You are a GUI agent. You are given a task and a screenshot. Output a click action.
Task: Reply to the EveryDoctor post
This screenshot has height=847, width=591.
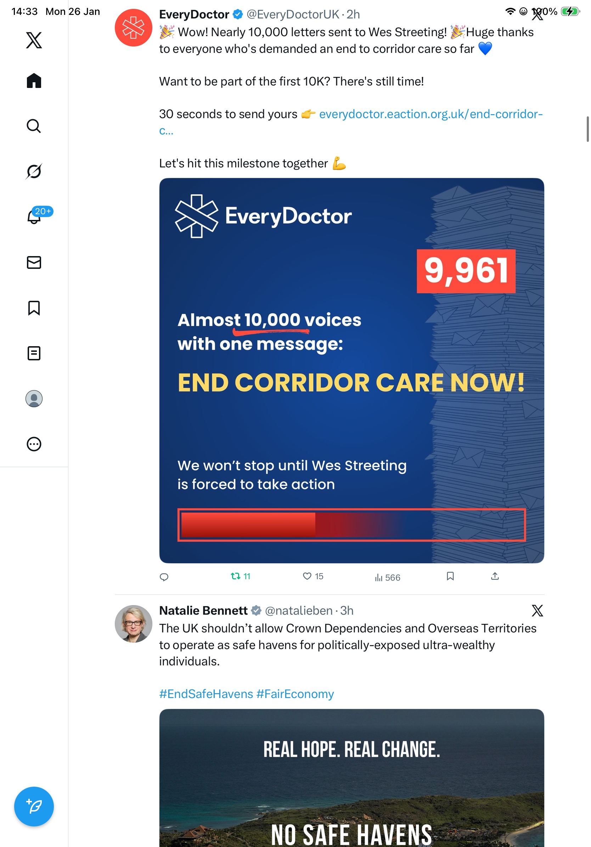164,577
